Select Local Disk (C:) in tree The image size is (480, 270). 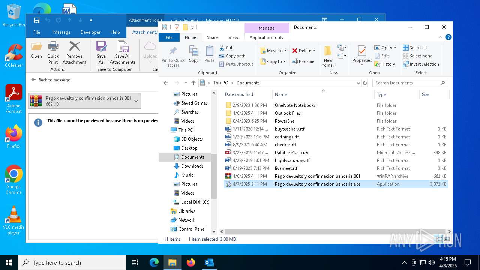195,202
